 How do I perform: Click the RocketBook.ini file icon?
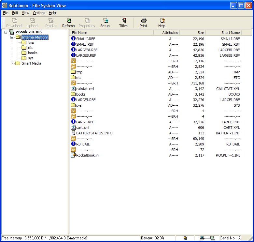[x=73, y=155]
